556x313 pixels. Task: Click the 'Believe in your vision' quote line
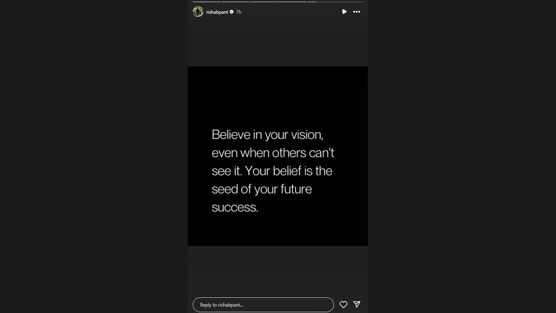[267, 135]
